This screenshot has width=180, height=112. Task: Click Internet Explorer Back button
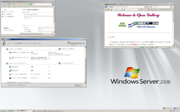[x=106, y=7]
